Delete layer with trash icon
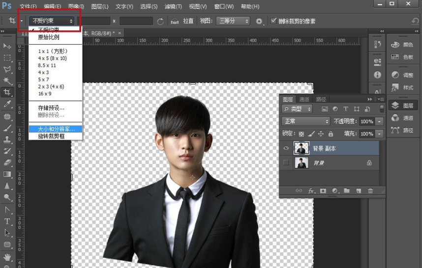422x268 pixels. pos(370,190)
